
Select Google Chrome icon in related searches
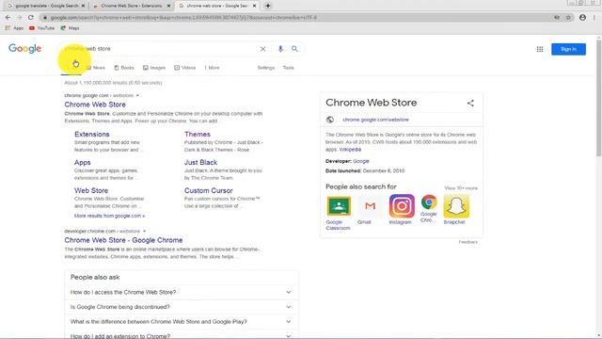429,202
